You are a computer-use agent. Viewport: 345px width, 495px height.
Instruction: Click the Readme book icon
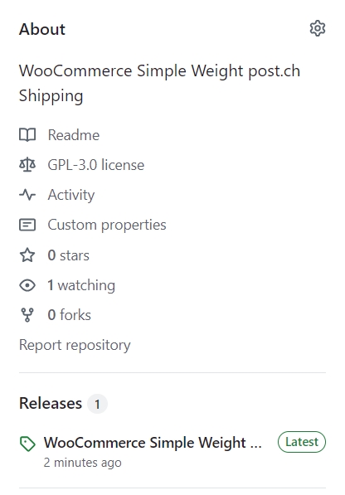click(x=27, y=135)
